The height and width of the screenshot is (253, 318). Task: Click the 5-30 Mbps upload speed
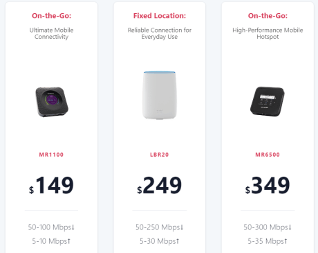point(160,241)
